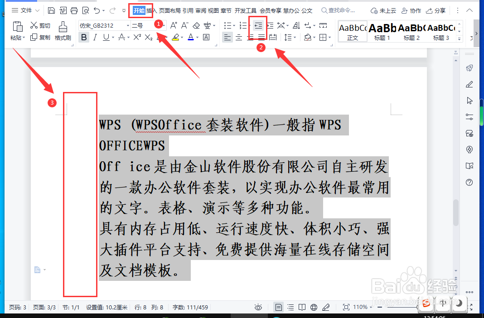484x318 pixels.
Task: Click the 分享 share button
Action: pos(436,11)
